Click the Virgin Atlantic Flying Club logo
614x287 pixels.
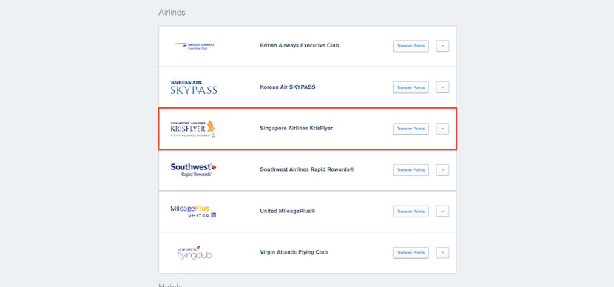[x=195, y=252]
